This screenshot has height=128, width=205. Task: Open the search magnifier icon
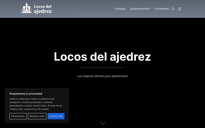173,9
